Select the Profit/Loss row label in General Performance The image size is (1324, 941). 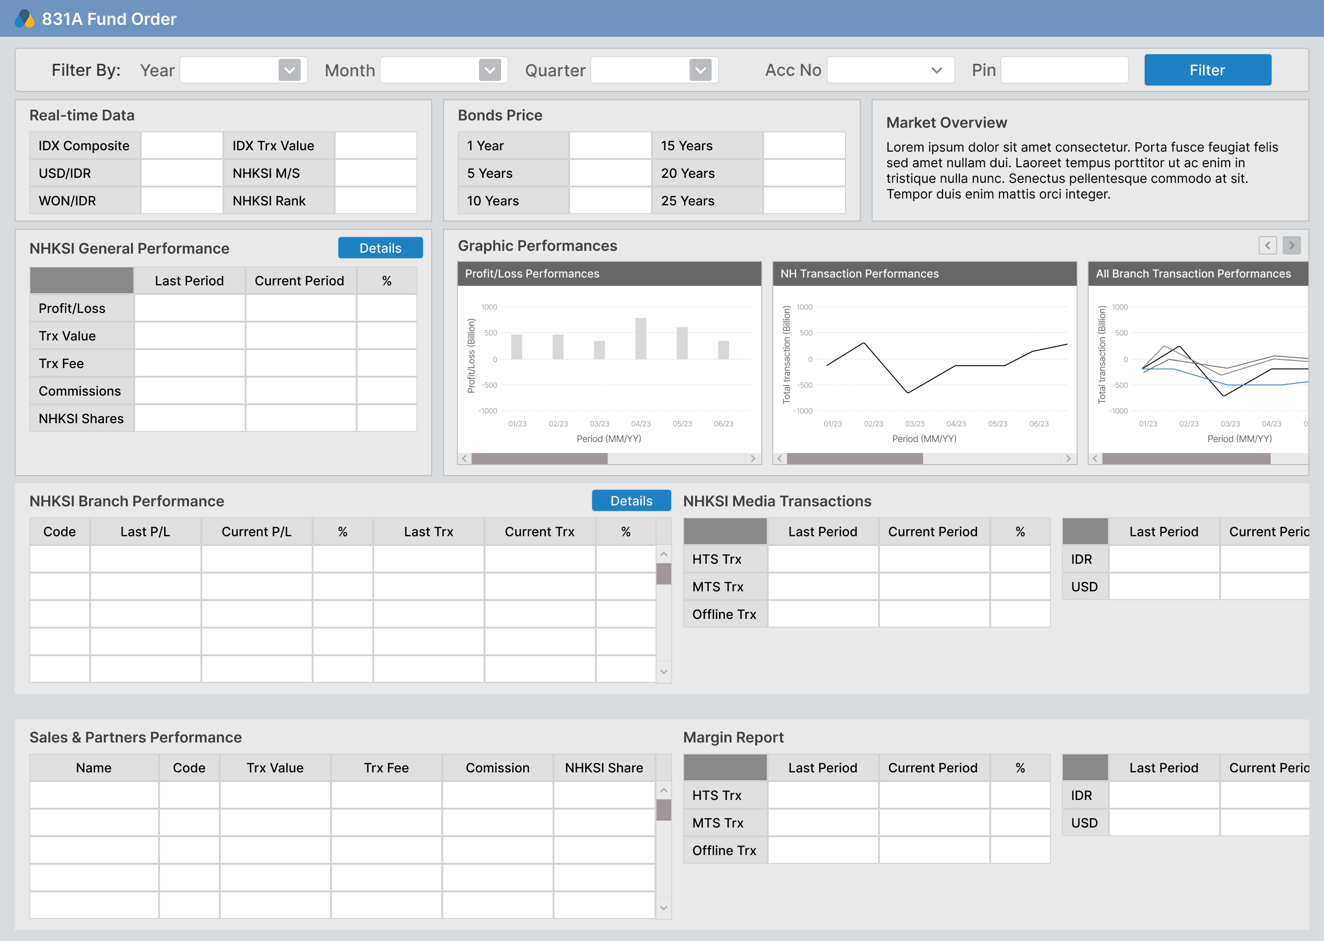(82, 308)
